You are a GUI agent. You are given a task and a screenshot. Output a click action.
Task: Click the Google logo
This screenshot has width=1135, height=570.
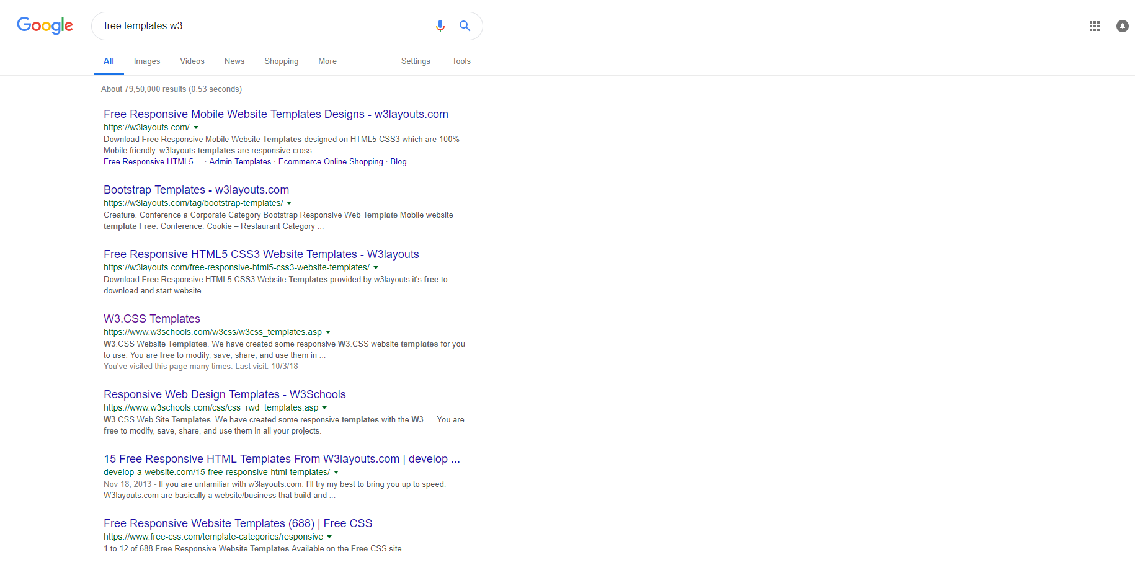45,25
